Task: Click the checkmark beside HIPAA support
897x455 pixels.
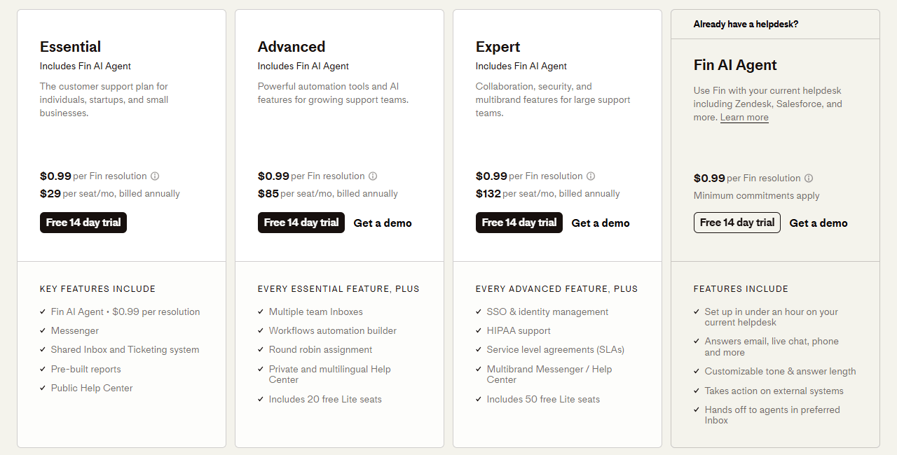Action: (478, 330)
